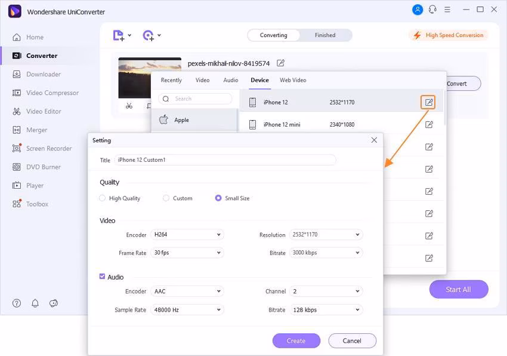
Task: Click High Speed Conversion label
Action: pyautogui.click(x=455, y=35)
